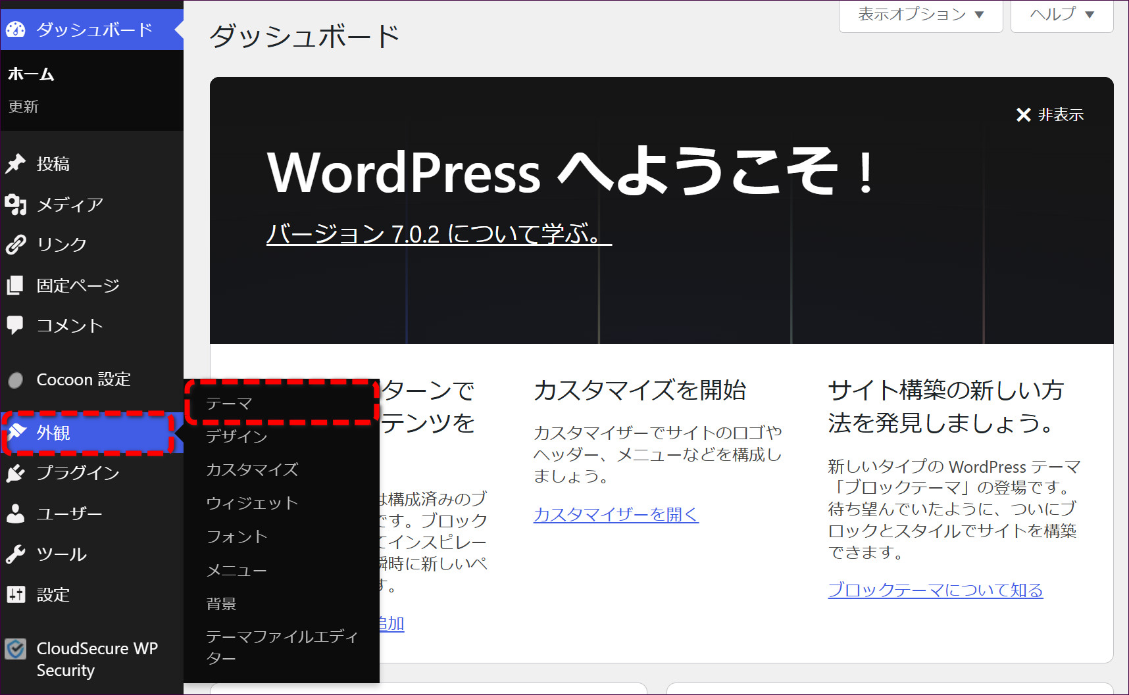Image resolution: width=1129 pixels, height=695 pixels.
Task: Select フォント in the submenu
Action: [x=236, y=537]
